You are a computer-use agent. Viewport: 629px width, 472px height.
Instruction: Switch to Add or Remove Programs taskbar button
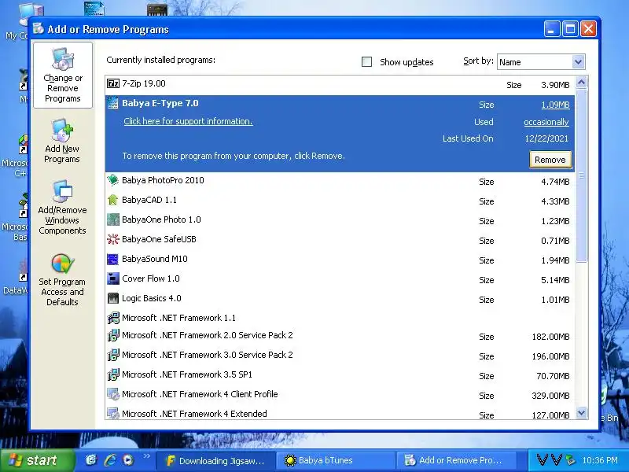[456, 461]
